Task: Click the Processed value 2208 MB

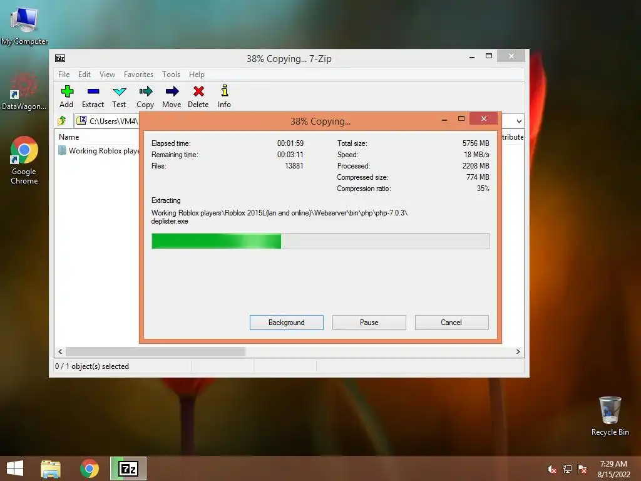Action: [476, 165]
